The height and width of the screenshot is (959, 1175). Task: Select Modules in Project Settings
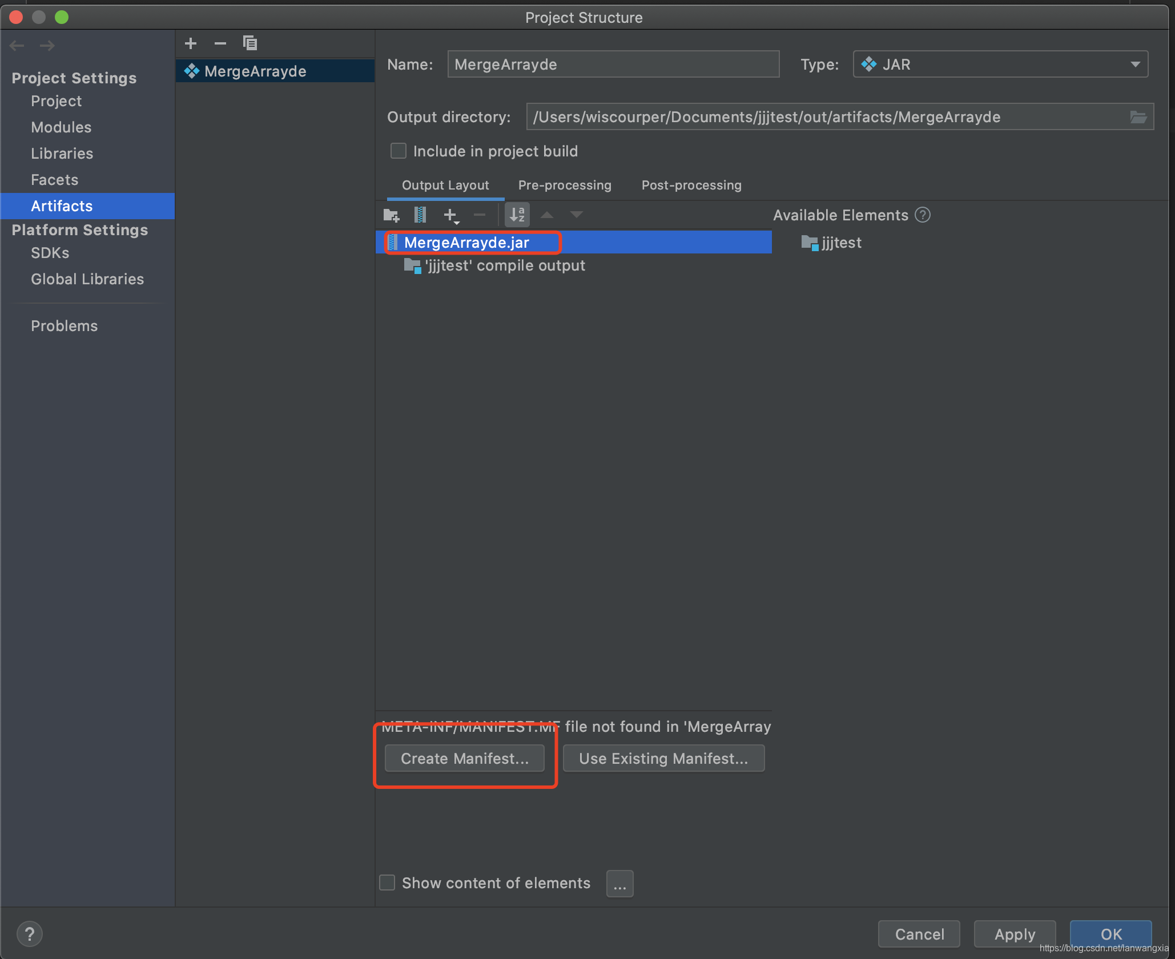coord(61,127)
